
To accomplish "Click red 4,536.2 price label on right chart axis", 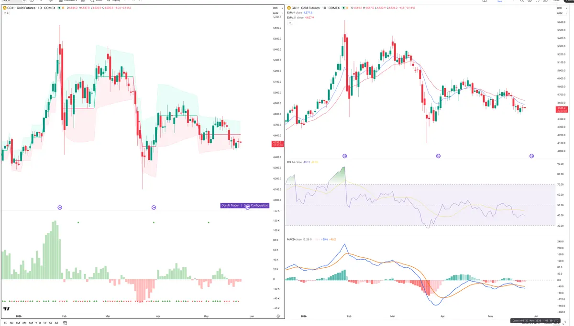I will click(561, 109).
